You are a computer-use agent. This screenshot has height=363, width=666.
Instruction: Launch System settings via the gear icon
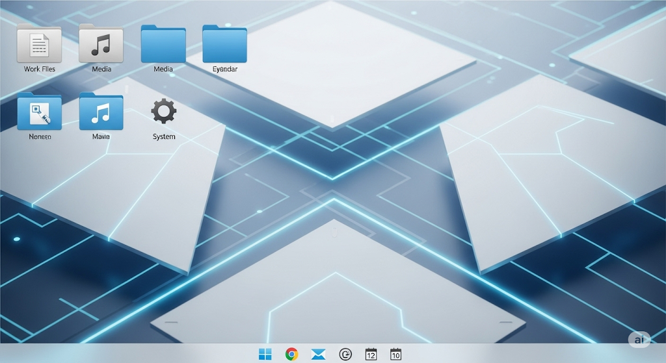[163, 111]
